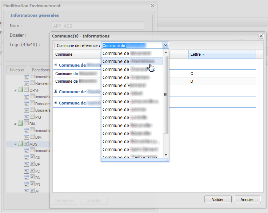This screenshot has width=268, height=213.
Task: Close the Modification Environnement window
Action: 152,6
